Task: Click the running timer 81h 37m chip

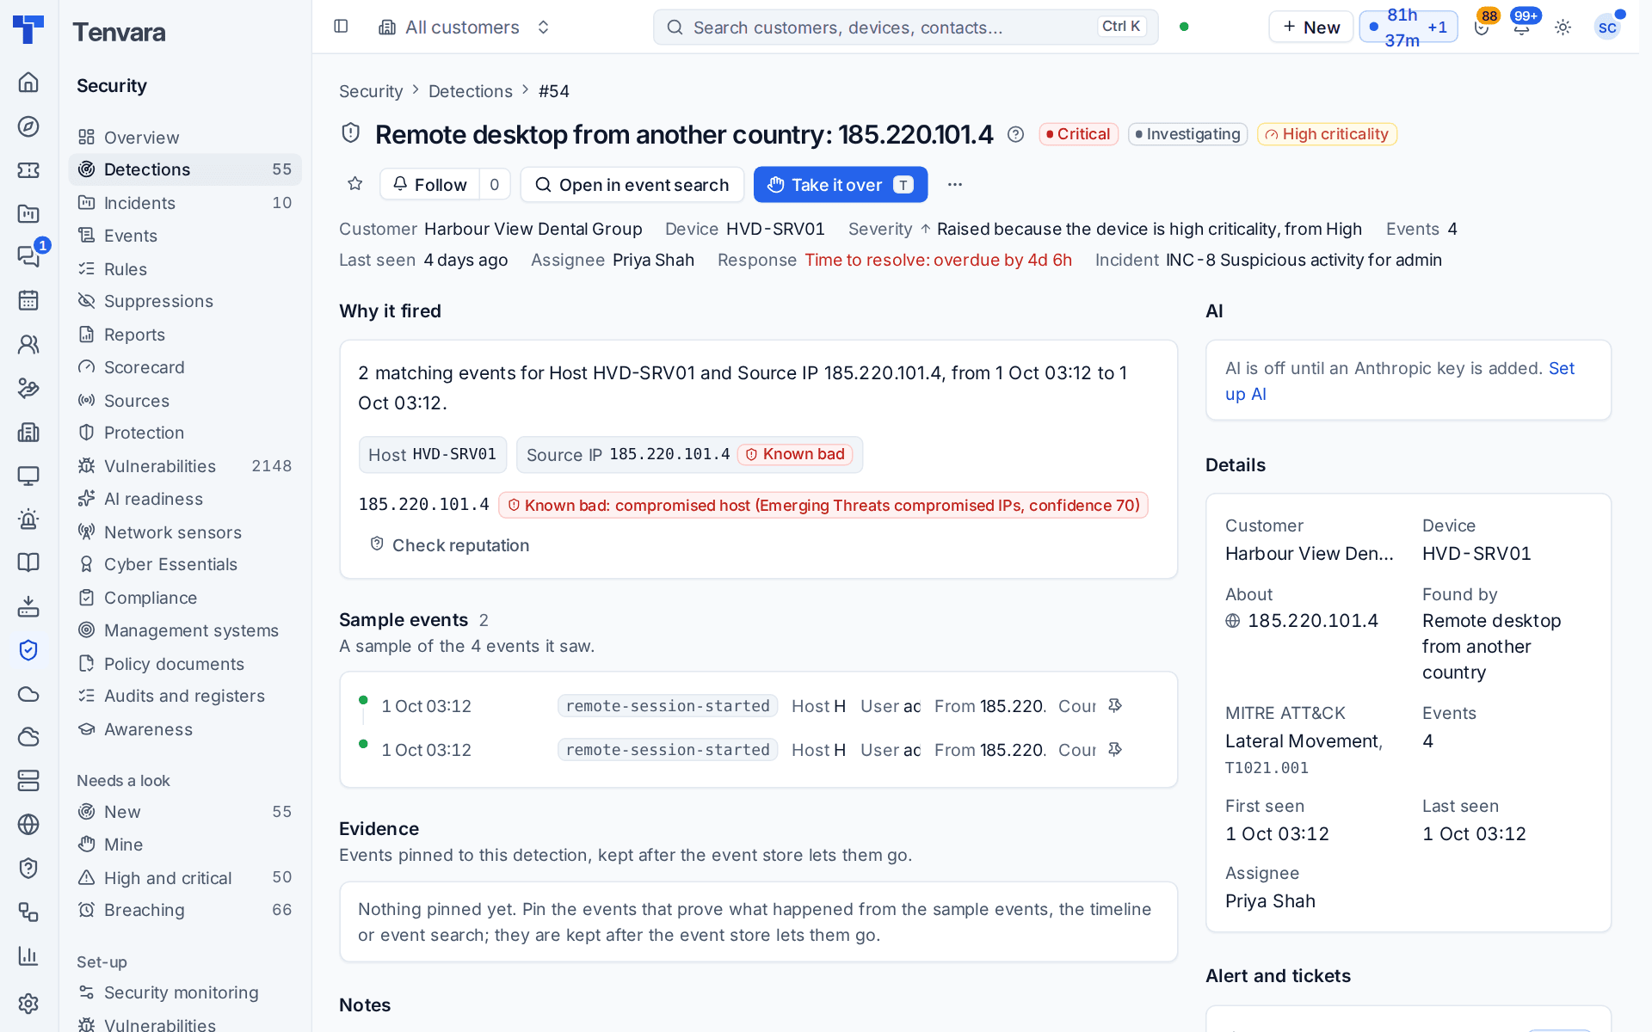Action: (1408, 27)
